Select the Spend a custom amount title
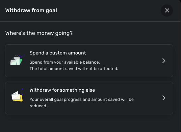 click(58, 53)
